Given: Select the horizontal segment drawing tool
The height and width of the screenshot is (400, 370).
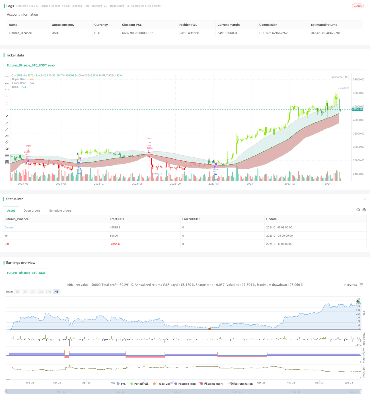Looking at the screenshot, I should (x=7, y=90).
